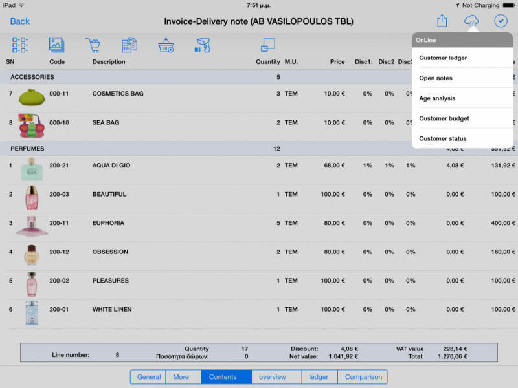Viewport: 518px width, 388px height.
Task: Click code 200-02
Action: click(59, 281)
